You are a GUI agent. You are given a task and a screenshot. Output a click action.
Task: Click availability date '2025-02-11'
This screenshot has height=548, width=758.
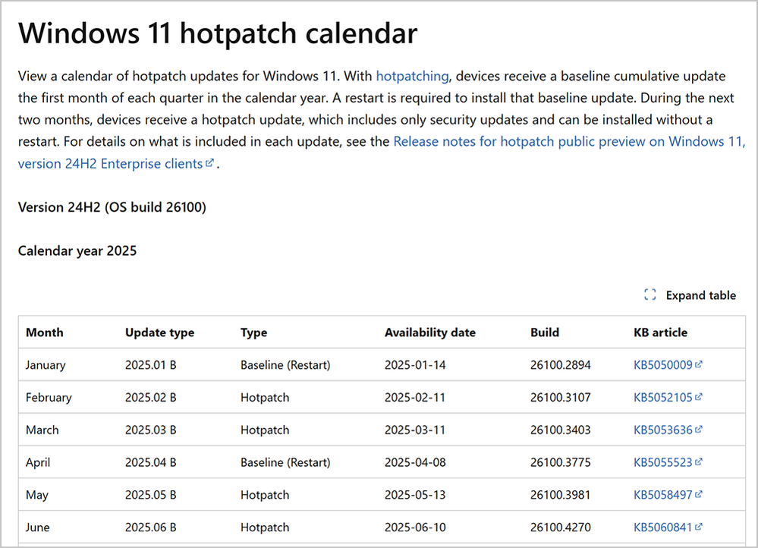(415, 398)
